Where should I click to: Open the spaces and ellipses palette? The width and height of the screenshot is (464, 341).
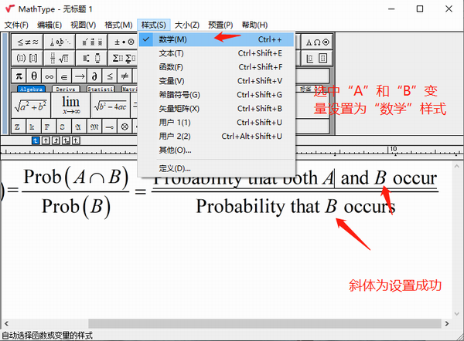point(60,42)
